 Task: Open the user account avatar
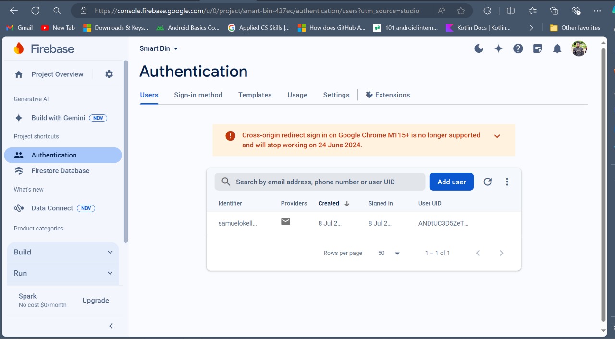(579, 48)
